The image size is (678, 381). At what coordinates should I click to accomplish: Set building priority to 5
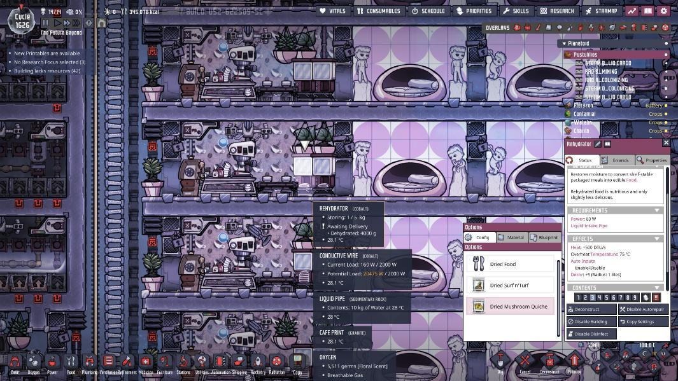(x=607, y=297)
